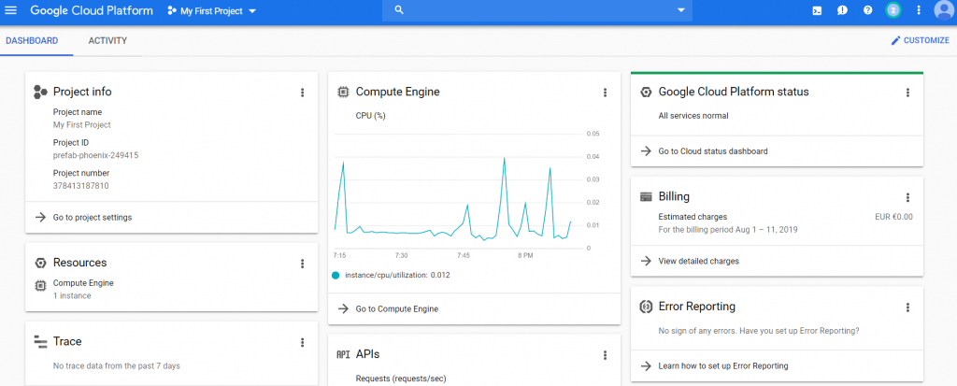Open Compute Engine under Resources
The width and height of the screenshot is (957, 386).
pyautogui.click(x=83, y=283)
